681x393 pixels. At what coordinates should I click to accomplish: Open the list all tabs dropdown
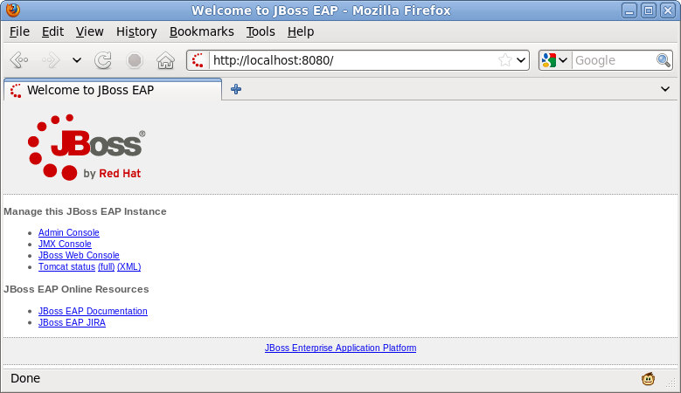coord(665,89)
